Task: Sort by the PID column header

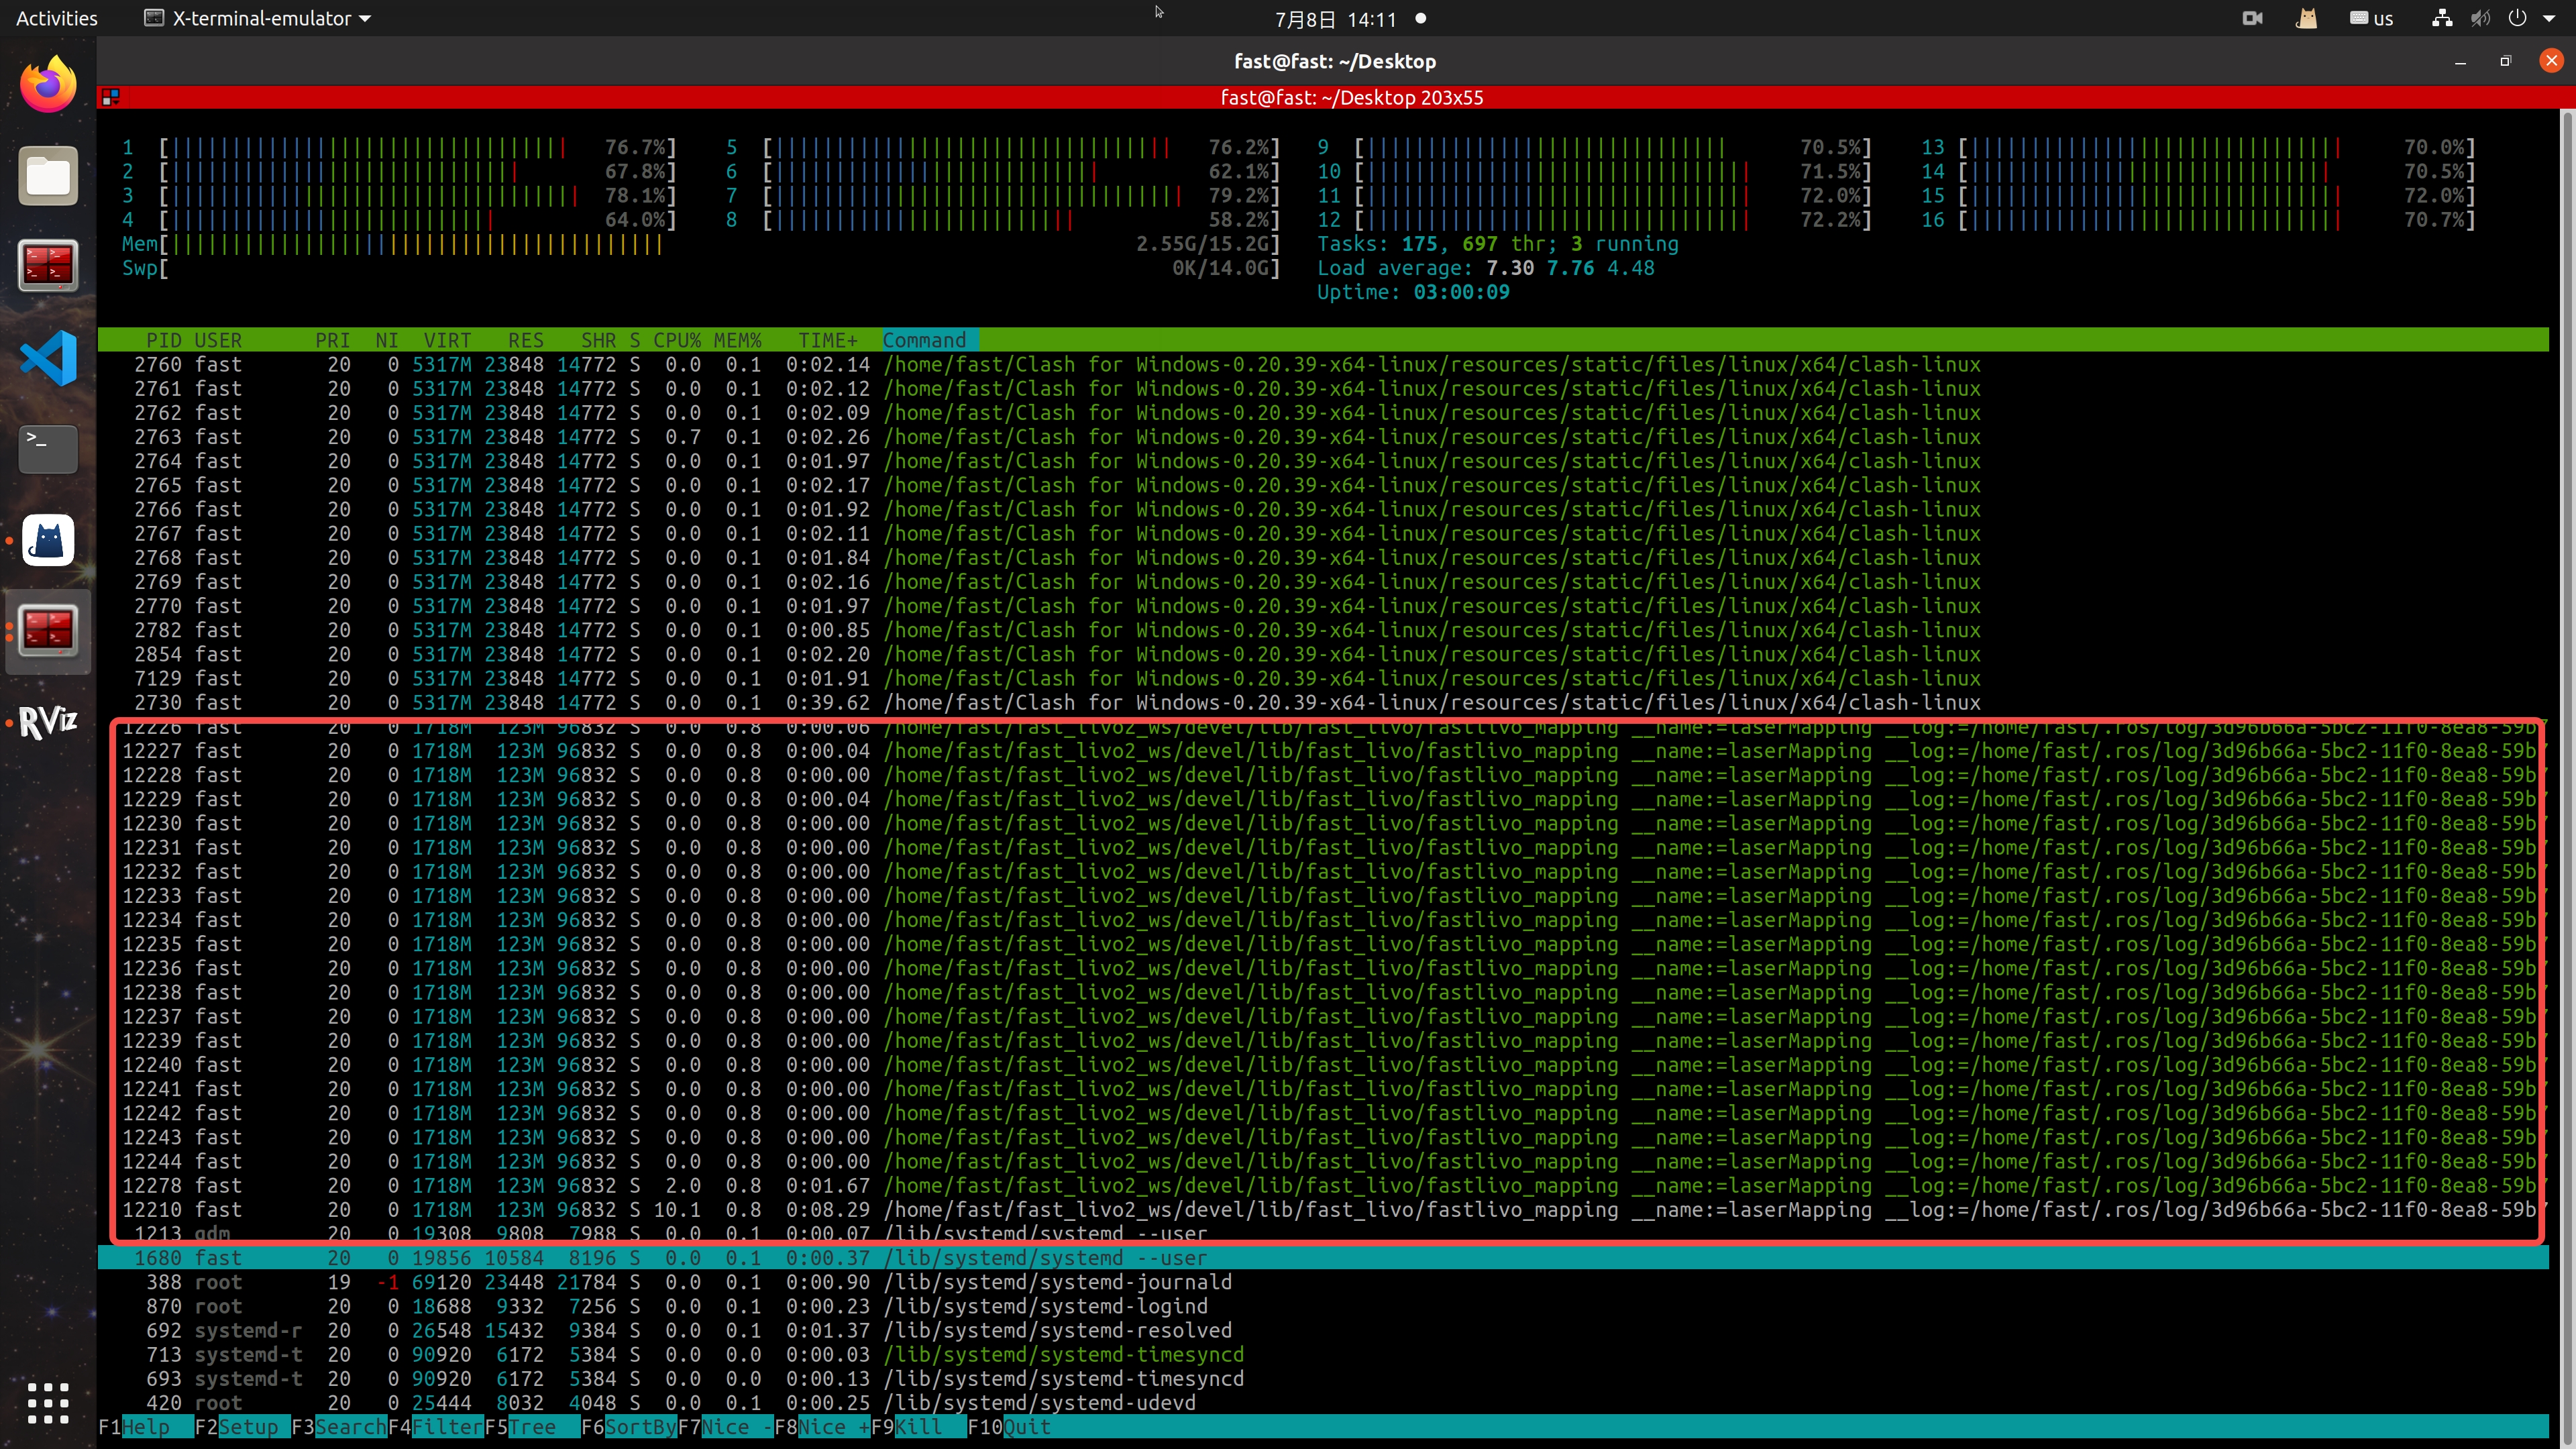Action: (164, 340)
